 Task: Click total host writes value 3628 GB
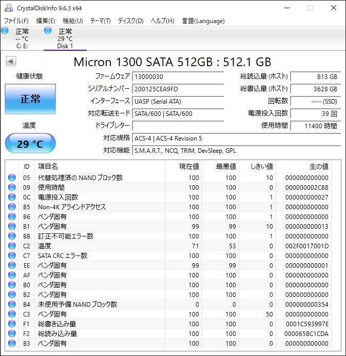coord(316,89)
